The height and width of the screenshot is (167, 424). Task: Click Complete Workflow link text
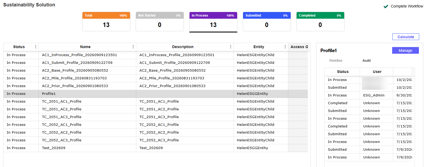coord(407,6)
